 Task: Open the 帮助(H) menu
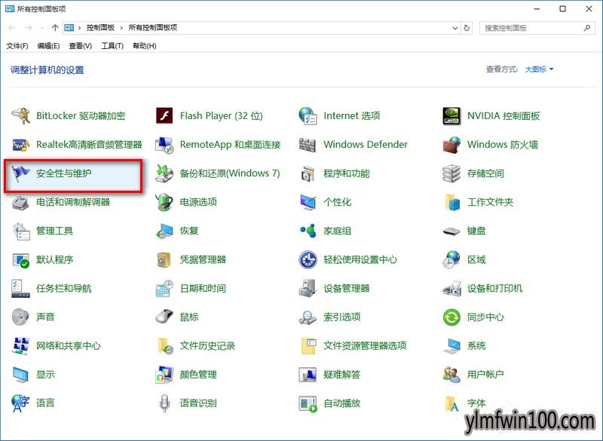[144, 46]
